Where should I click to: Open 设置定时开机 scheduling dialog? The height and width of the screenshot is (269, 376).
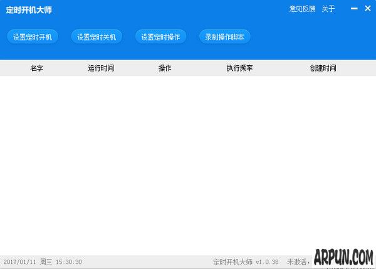pos(33,37)
